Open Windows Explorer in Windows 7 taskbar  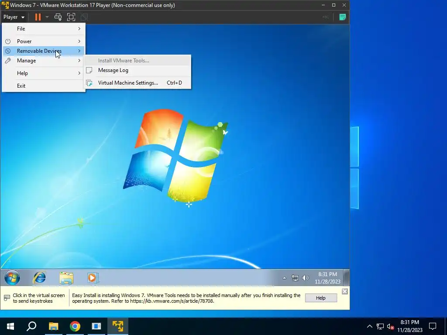[x=66, y=278]
